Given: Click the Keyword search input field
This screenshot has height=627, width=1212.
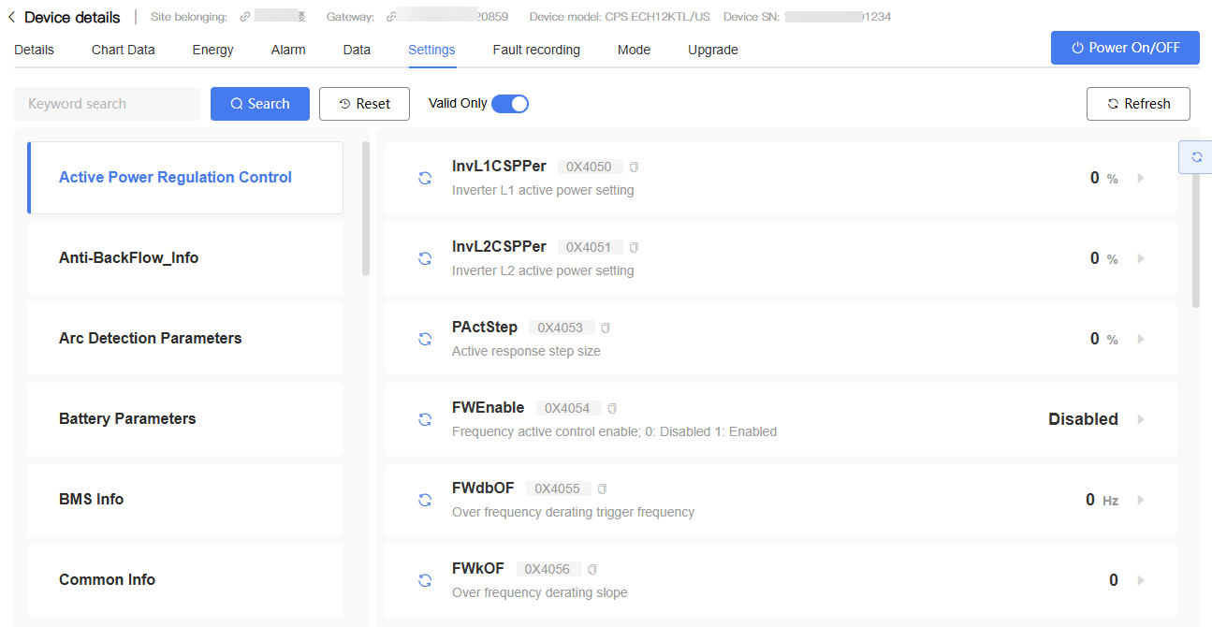Looking at the screenshot, I should [108, 104].
